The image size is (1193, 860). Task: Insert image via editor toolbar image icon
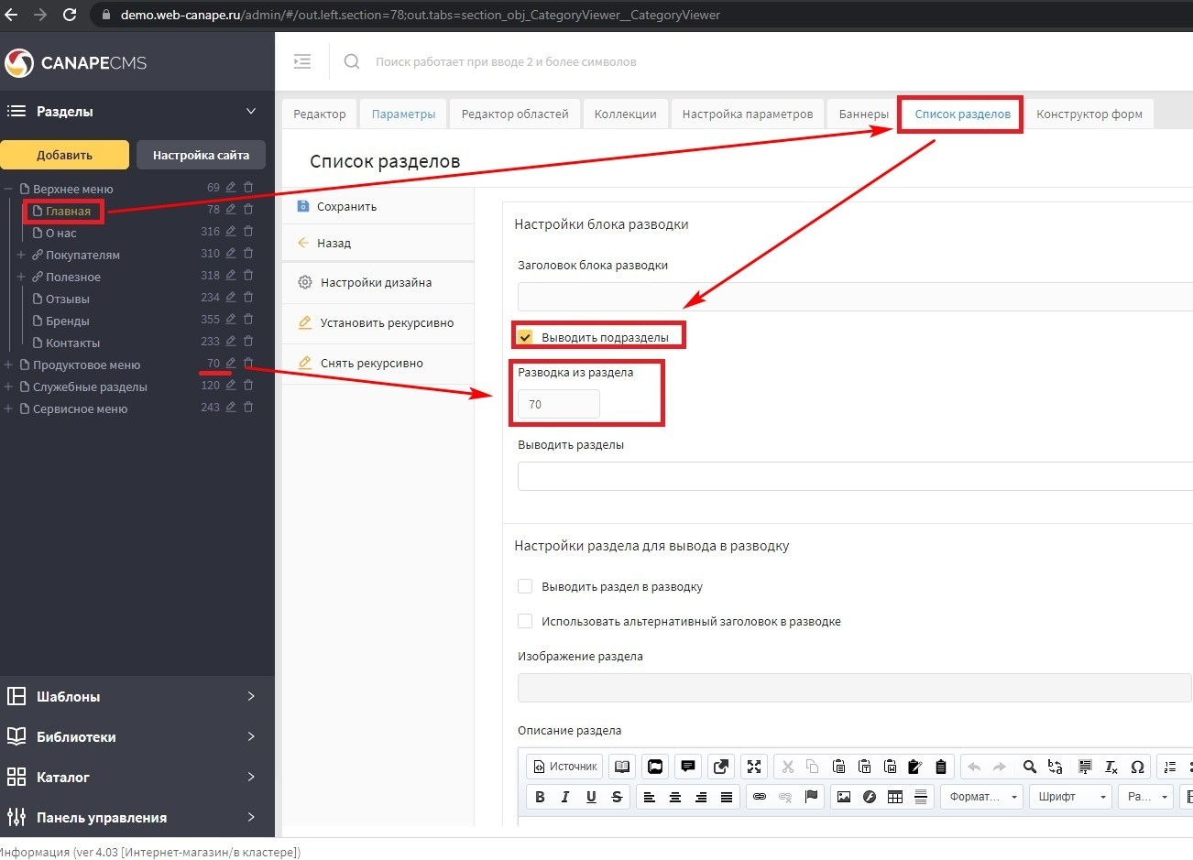tap(844, 797)
